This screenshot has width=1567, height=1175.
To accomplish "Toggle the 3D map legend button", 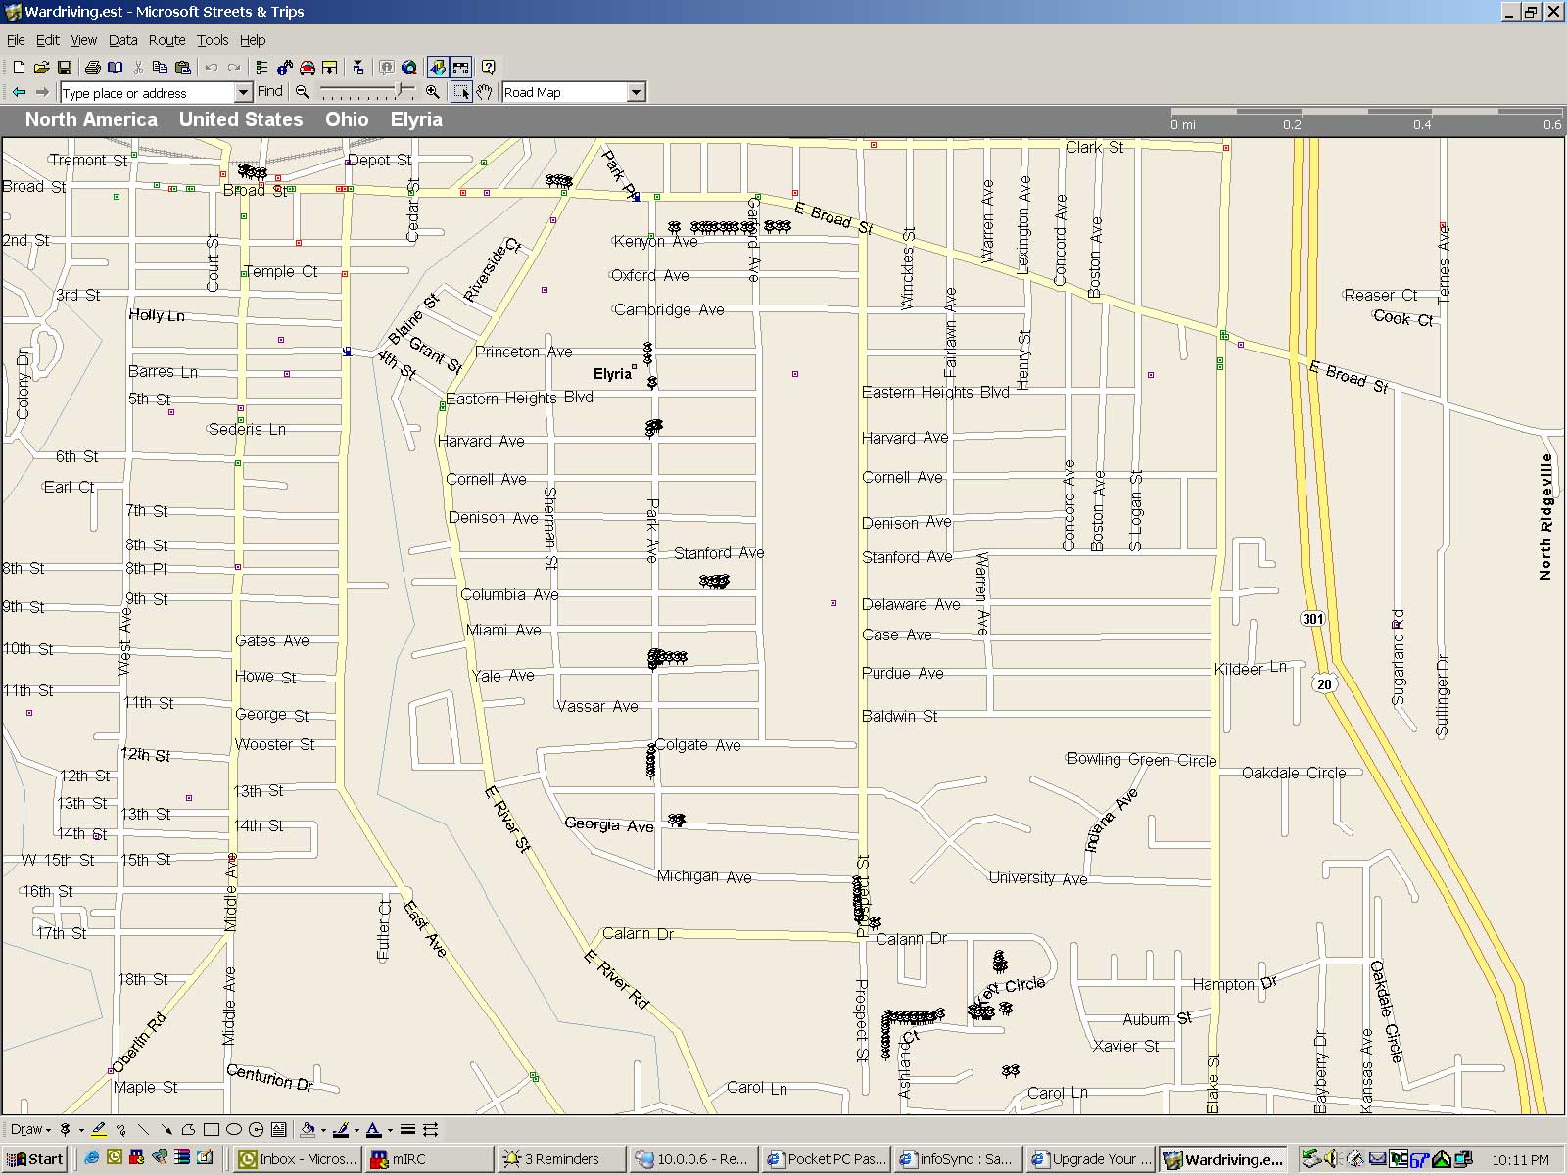I will [x=437, y=68].
